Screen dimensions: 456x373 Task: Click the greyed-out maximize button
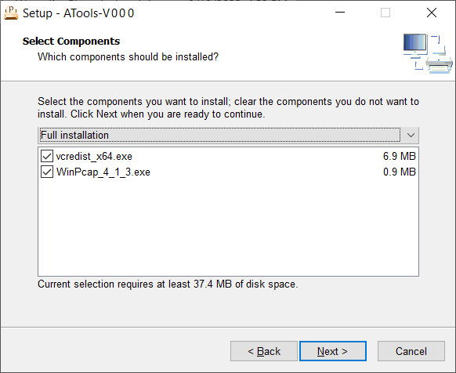pyautogui.click(x=385, y=13)
